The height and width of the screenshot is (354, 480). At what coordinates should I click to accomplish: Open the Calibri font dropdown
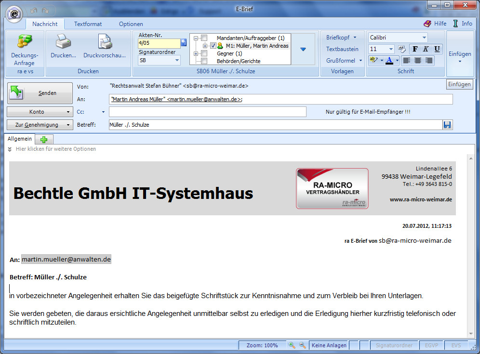click(x=424, y=38)
